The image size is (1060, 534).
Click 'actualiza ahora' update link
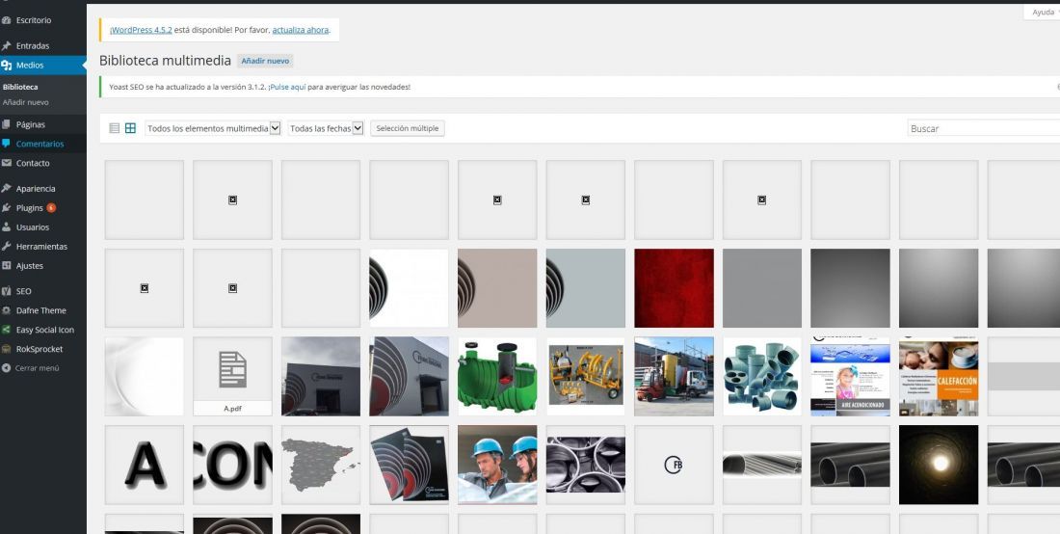[x=300, y=31]
